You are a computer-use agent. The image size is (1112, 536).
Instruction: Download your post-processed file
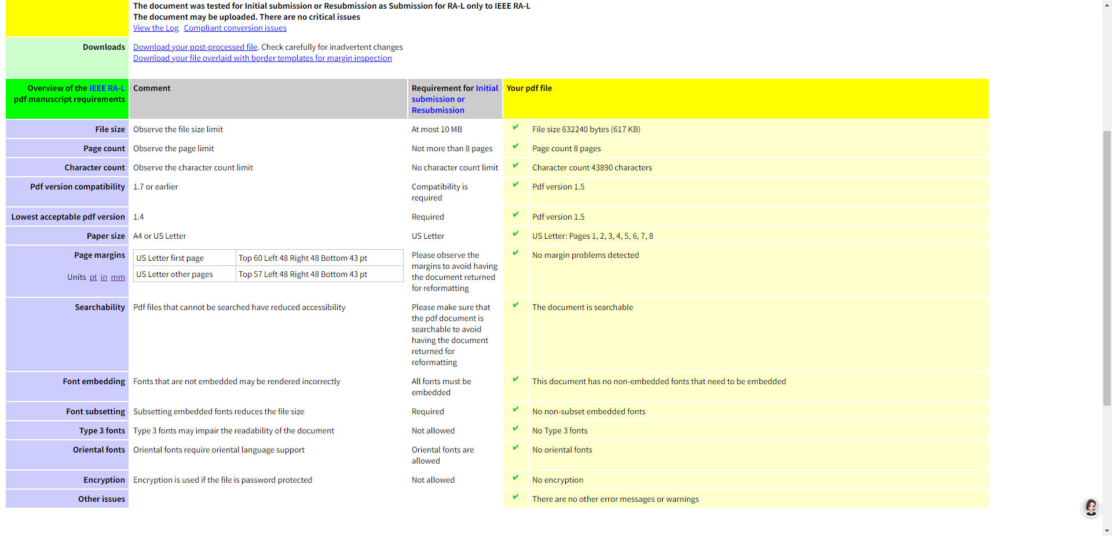[195, 47]
